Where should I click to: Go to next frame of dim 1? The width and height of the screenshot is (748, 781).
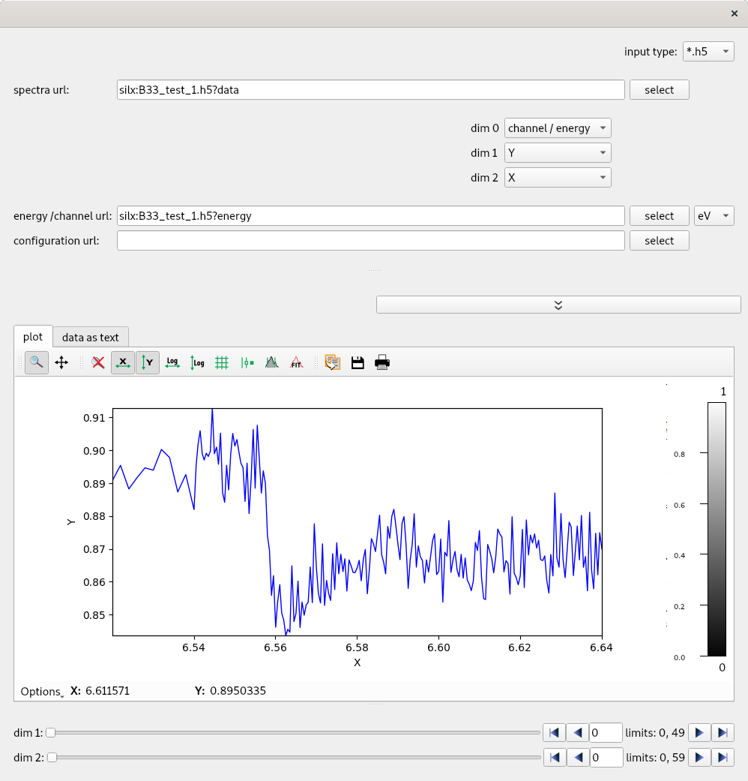pos(699,733)
